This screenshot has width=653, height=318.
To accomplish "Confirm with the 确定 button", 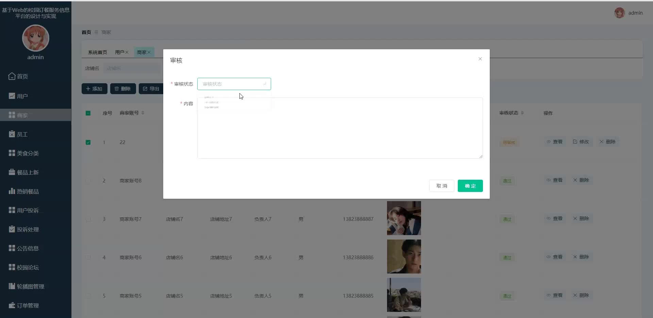I will tap(470, 186).
